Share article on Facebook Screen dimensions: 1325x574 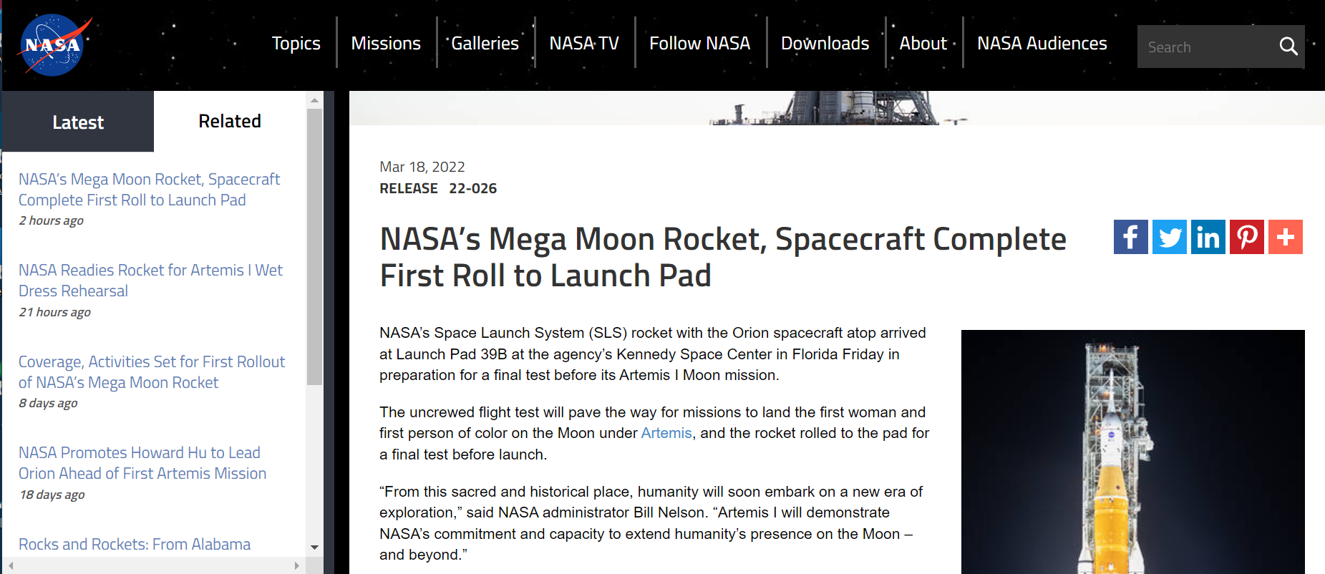point(1130,237)
